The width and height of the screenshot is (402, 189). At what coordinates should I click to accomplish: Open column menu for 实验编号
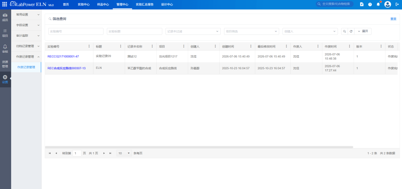tap(89, 47)
